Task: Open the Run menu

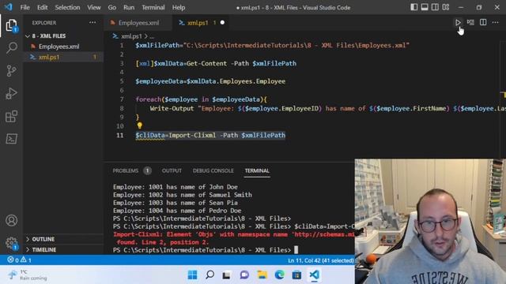Action: tap(129, 7)
